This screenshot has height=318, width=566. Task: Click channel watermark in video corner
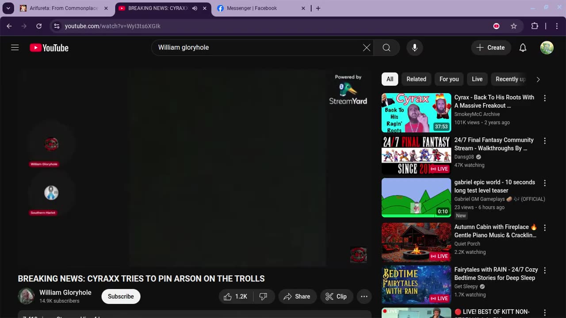[358, 255]
